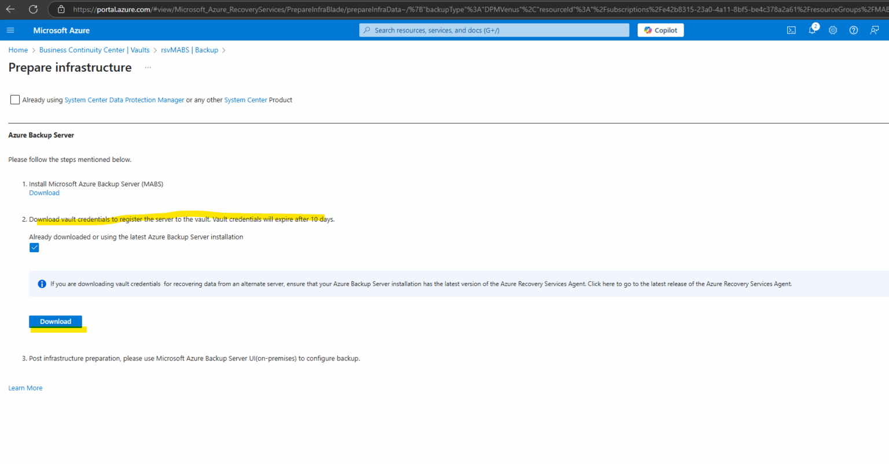The image size is (889, 464).
Task: Open the notifications bell icon
Action: 812,30
